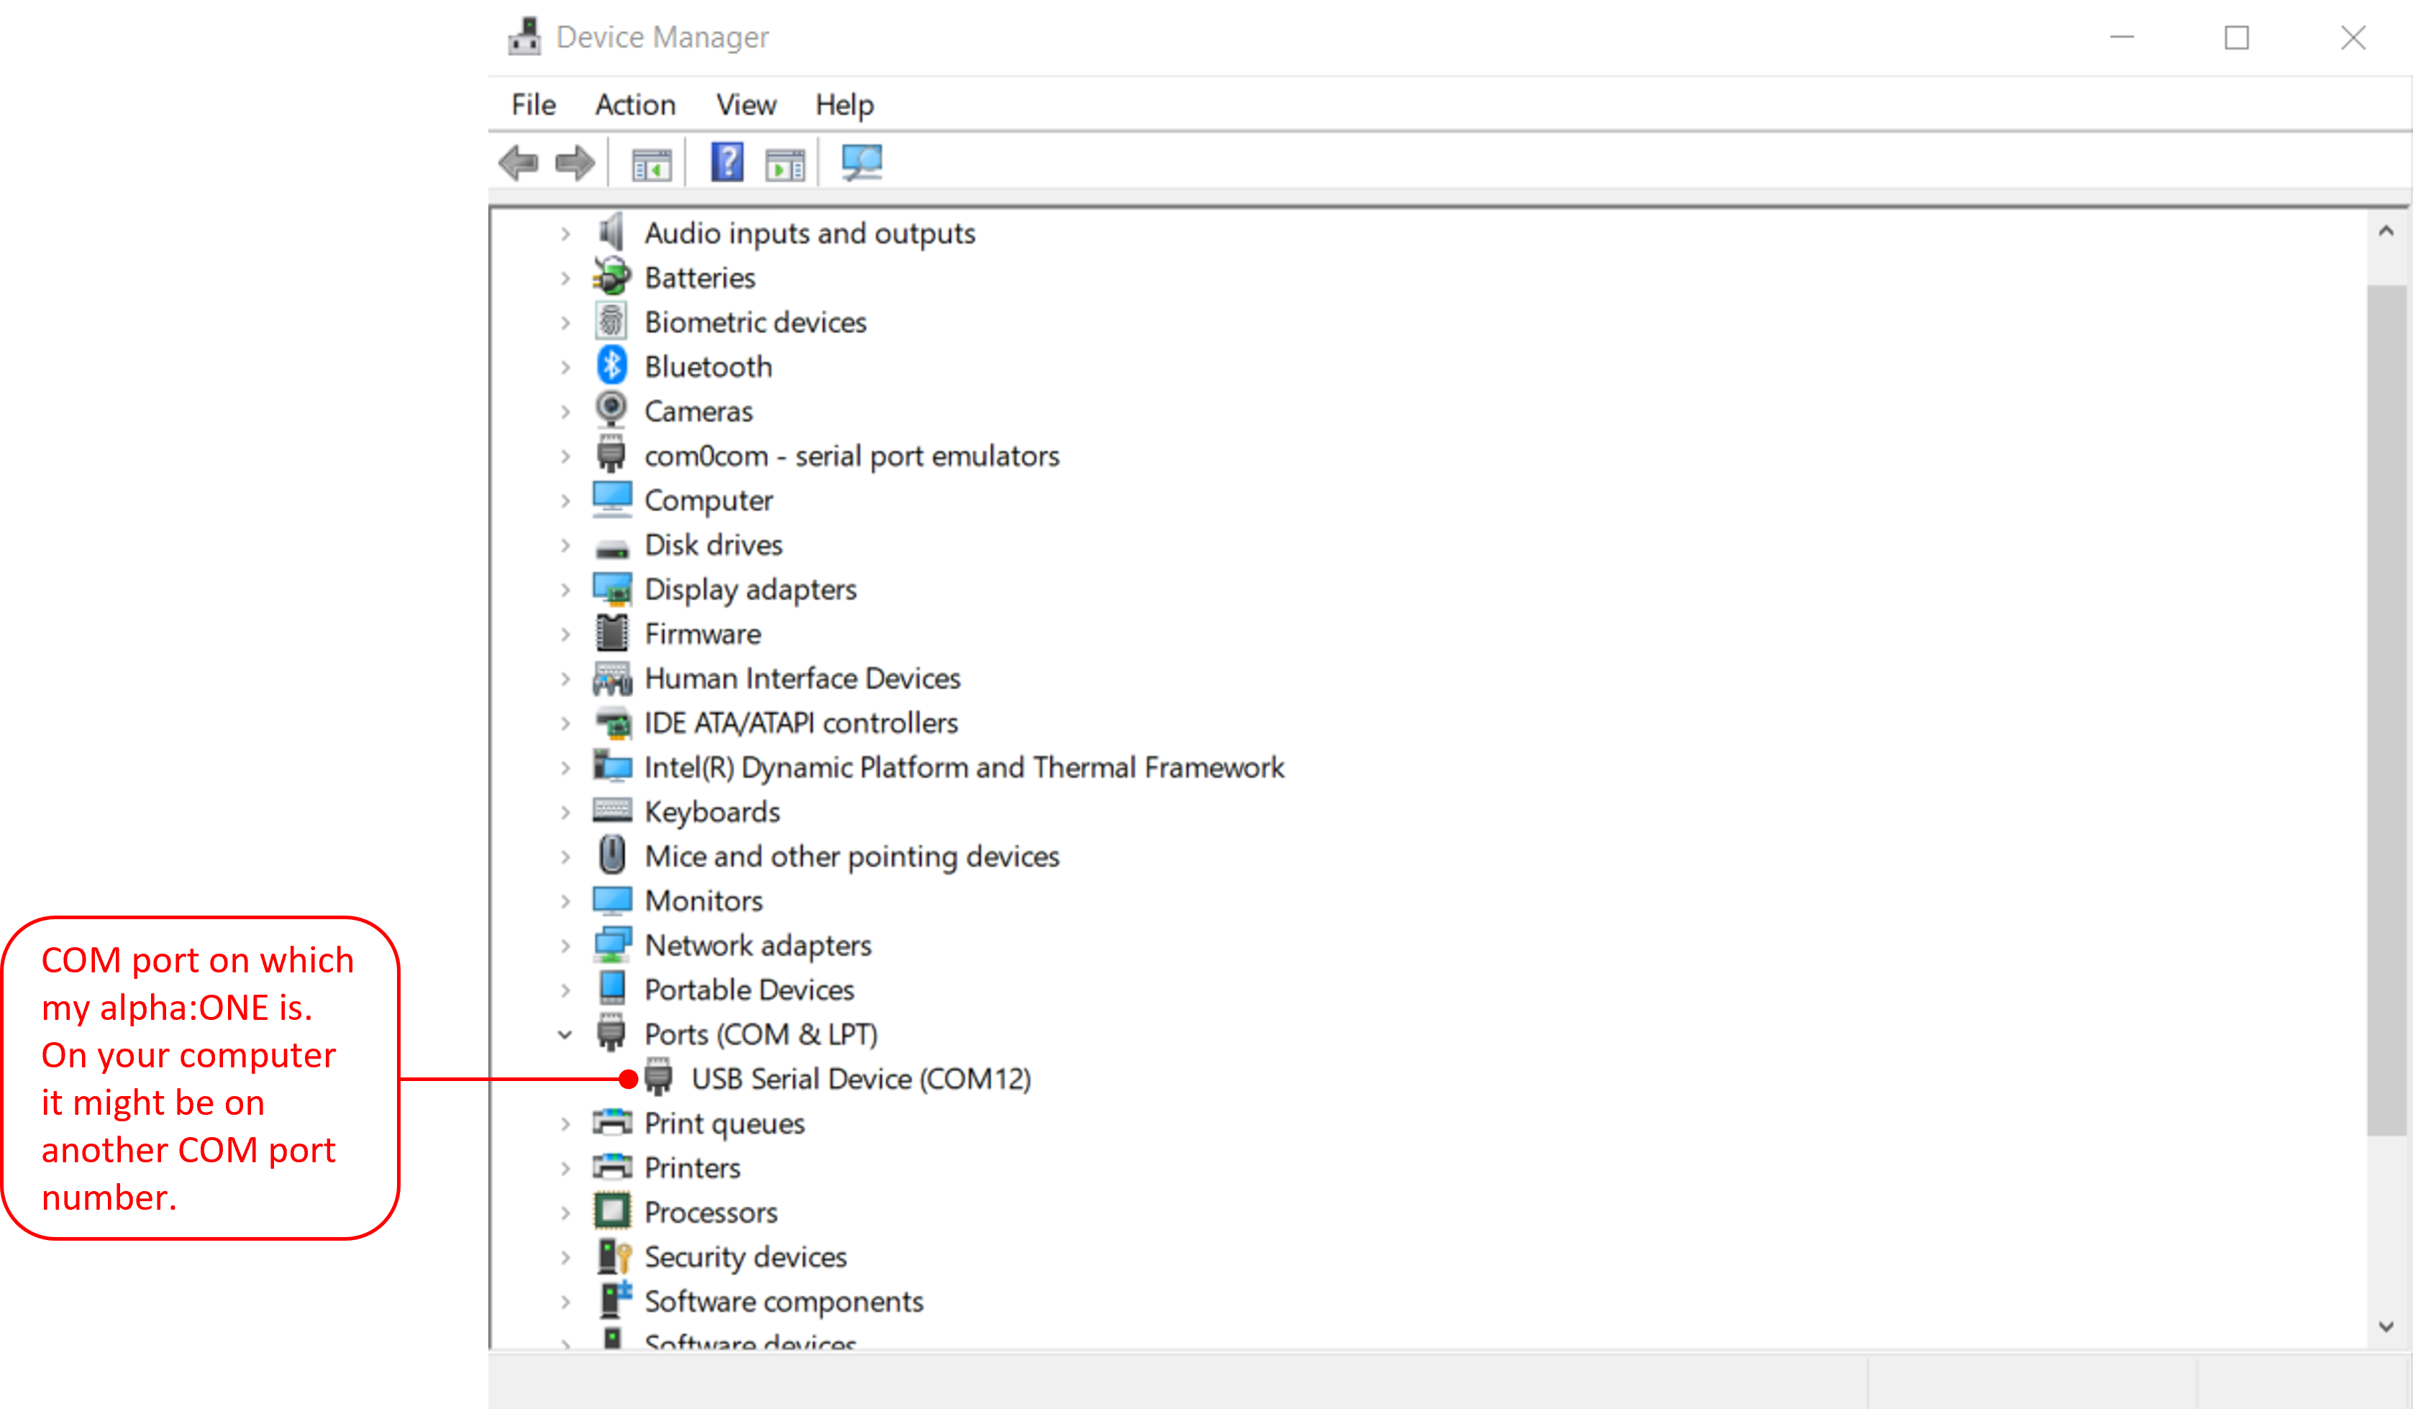
Task: Click the scrollbar down arrow
Action: coord(2385,1326)
